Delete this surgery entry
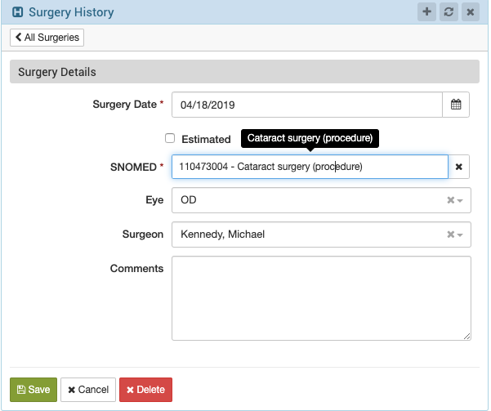491x411 pixels. coord(145,390)
